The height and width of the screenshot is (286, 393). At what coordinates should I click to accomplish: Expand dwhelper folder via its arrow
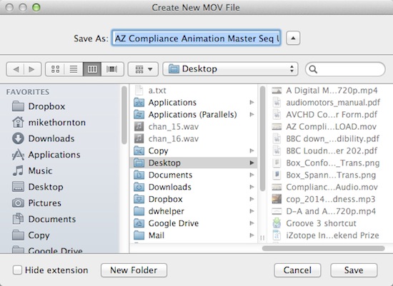click(252, 211)
